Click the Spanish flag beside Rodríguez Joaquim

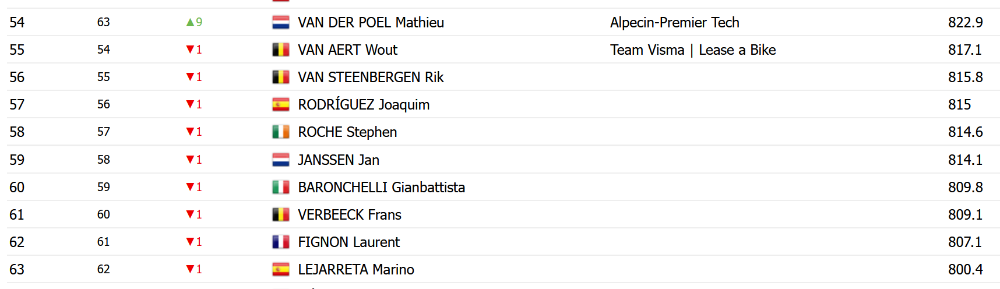281,105
